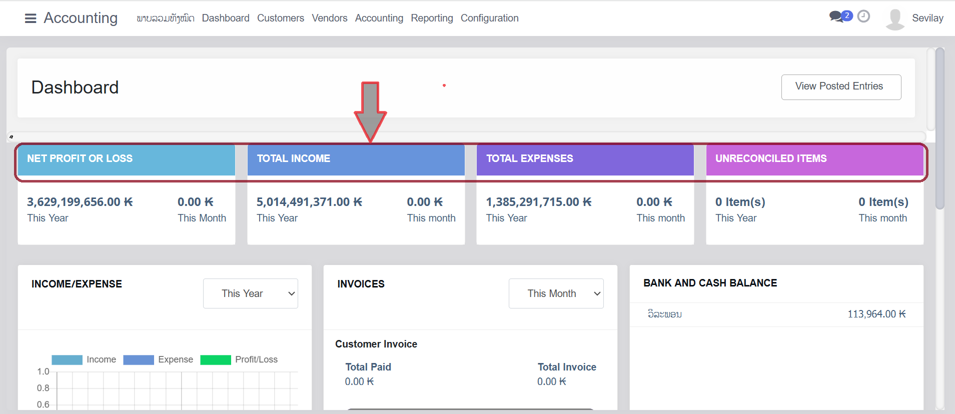The image size is (955, 414).
Task: Click the Accounting app title
Action: (81, 18)
